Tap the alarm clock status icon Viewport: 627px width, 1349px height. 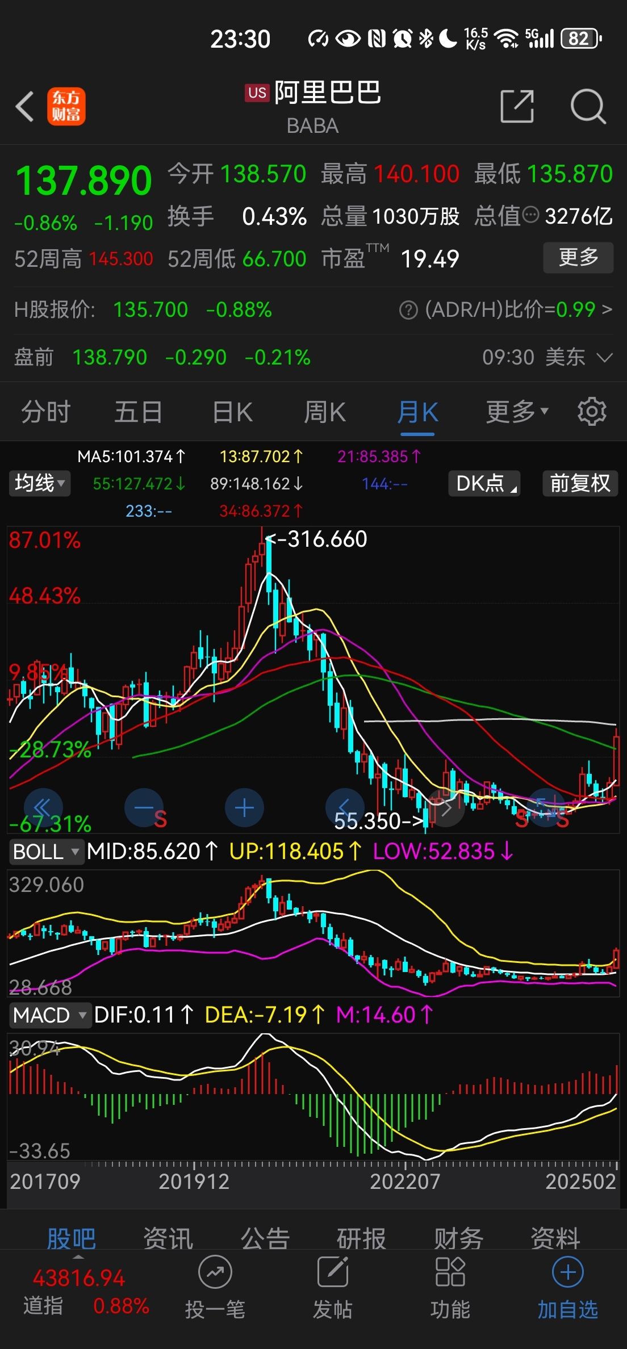(403, 39)
